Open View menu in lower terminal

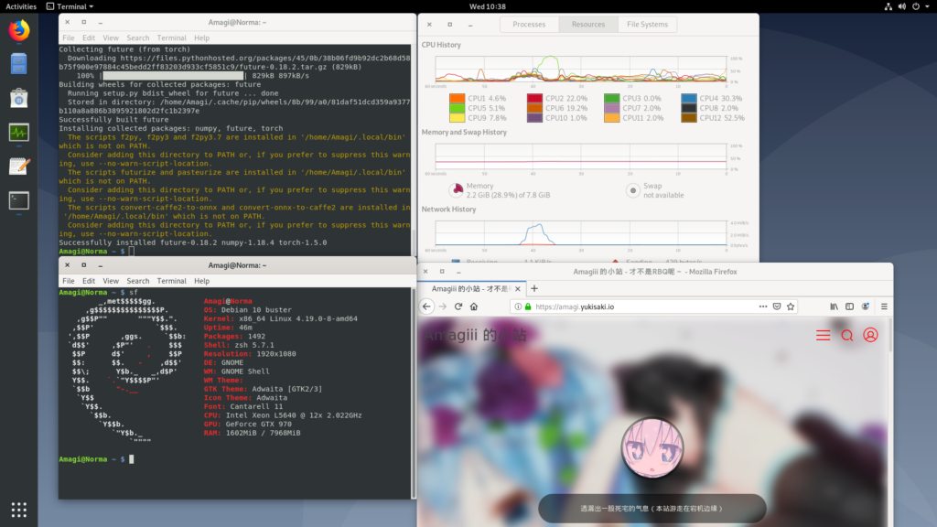click(x=111, y=281)
